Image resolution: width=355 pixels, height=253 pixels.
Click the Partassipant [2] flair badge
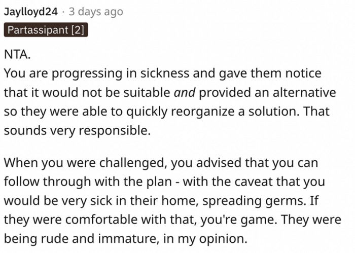46,30
